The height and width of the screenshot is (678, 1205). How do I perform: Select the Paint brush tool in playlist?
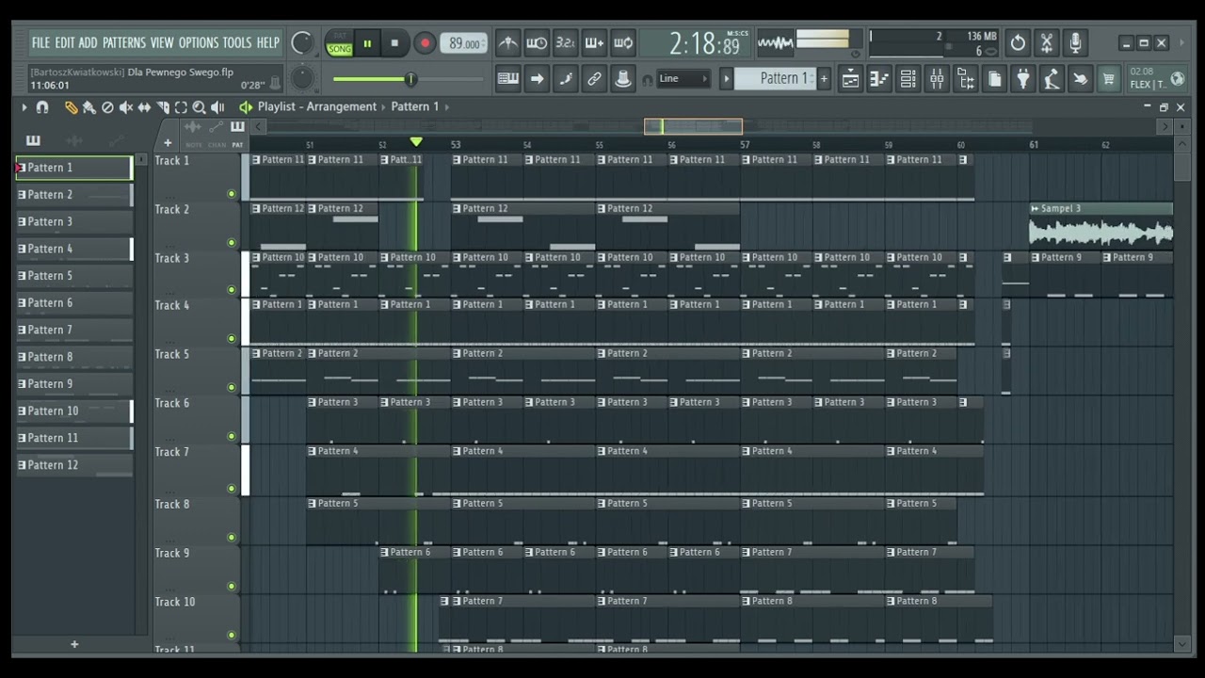tap(88, 107)
